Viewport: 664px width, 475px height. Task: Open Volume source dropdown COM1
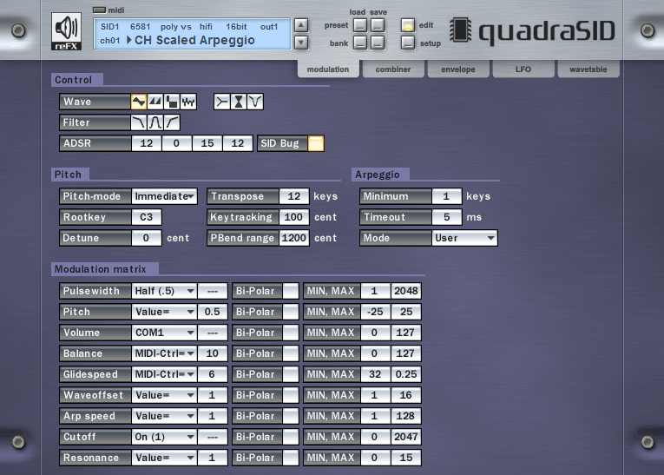coord(164,333)
